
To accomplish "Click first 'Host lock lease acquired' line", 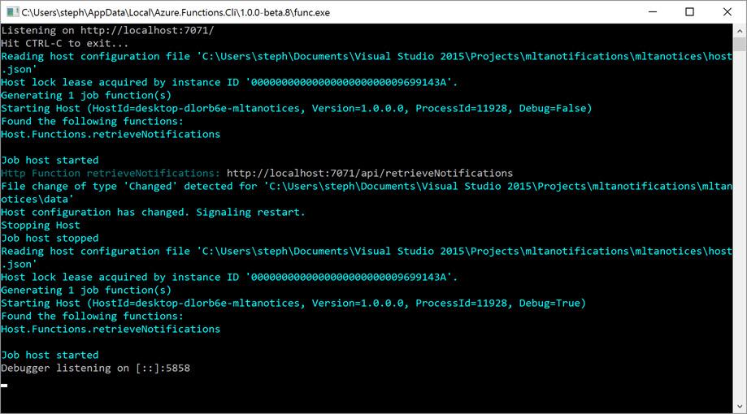I will tap(229, 82).
